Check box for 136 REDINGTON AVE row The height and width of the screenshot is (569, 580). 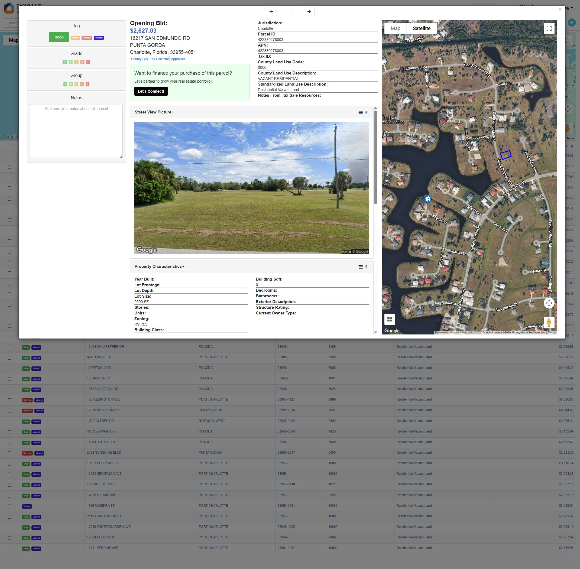(9, 400)
